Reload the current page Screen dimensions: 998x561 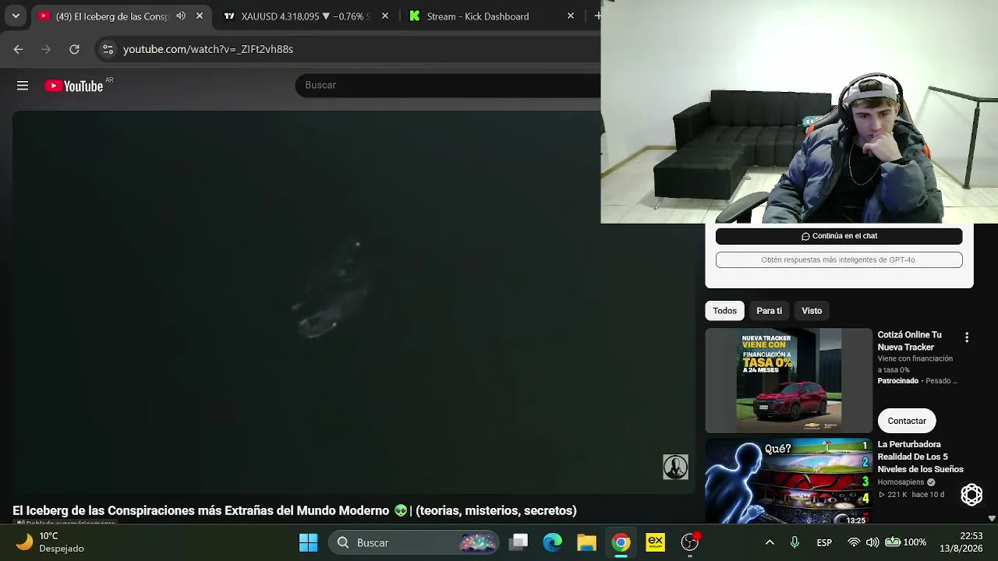[74, 49]
